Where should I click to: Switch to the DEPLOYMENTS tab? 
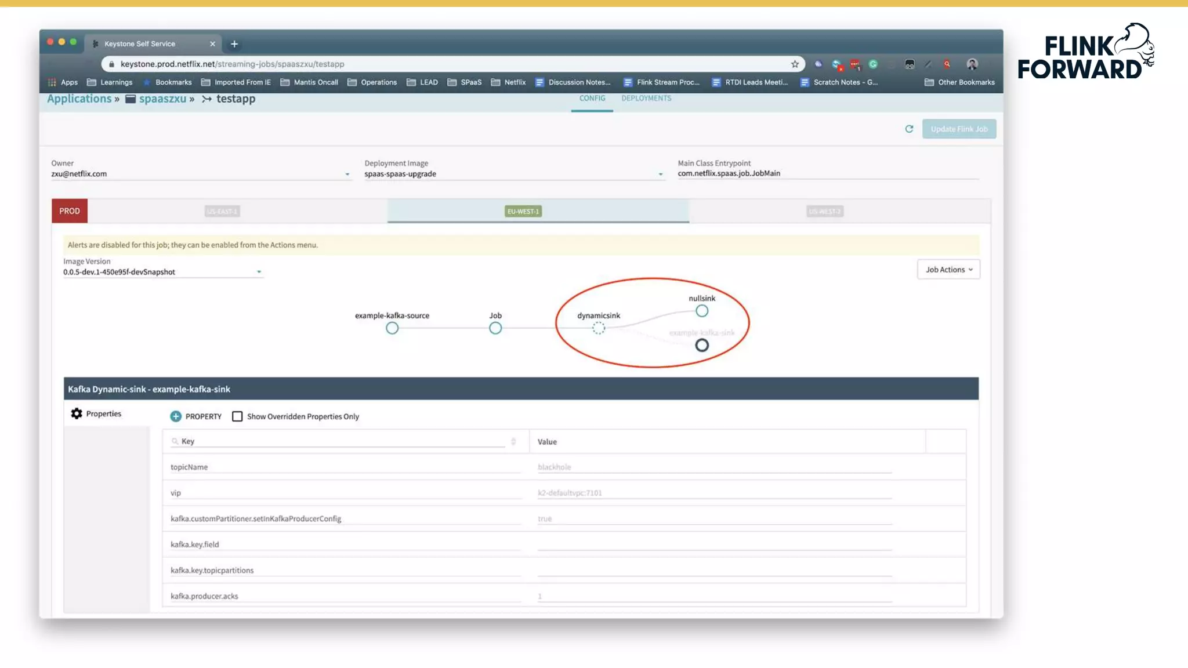point(646,99)
